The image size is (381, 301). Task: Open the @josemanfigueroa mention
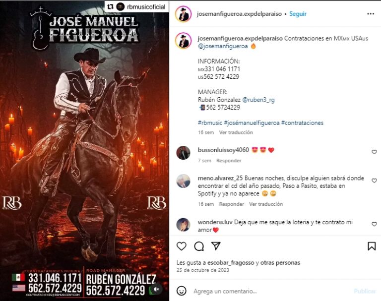coord(223,46)
